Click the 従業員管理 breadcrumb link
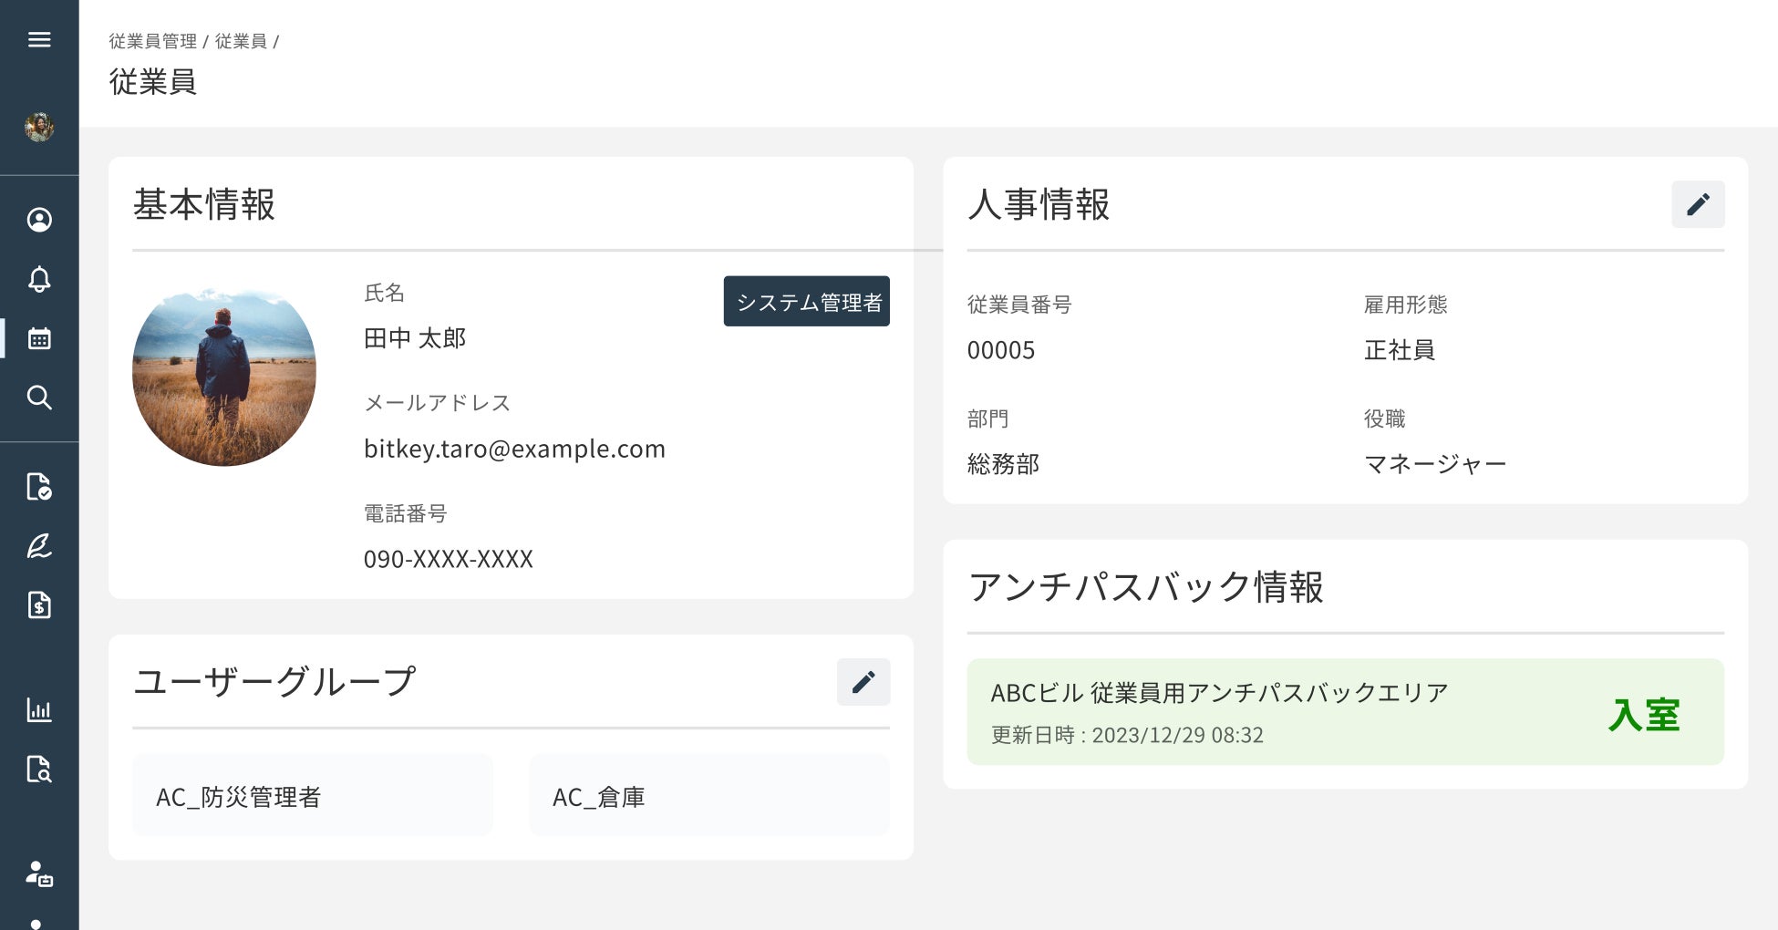This screenshot has width=1778, height=930. coord(152,41)
